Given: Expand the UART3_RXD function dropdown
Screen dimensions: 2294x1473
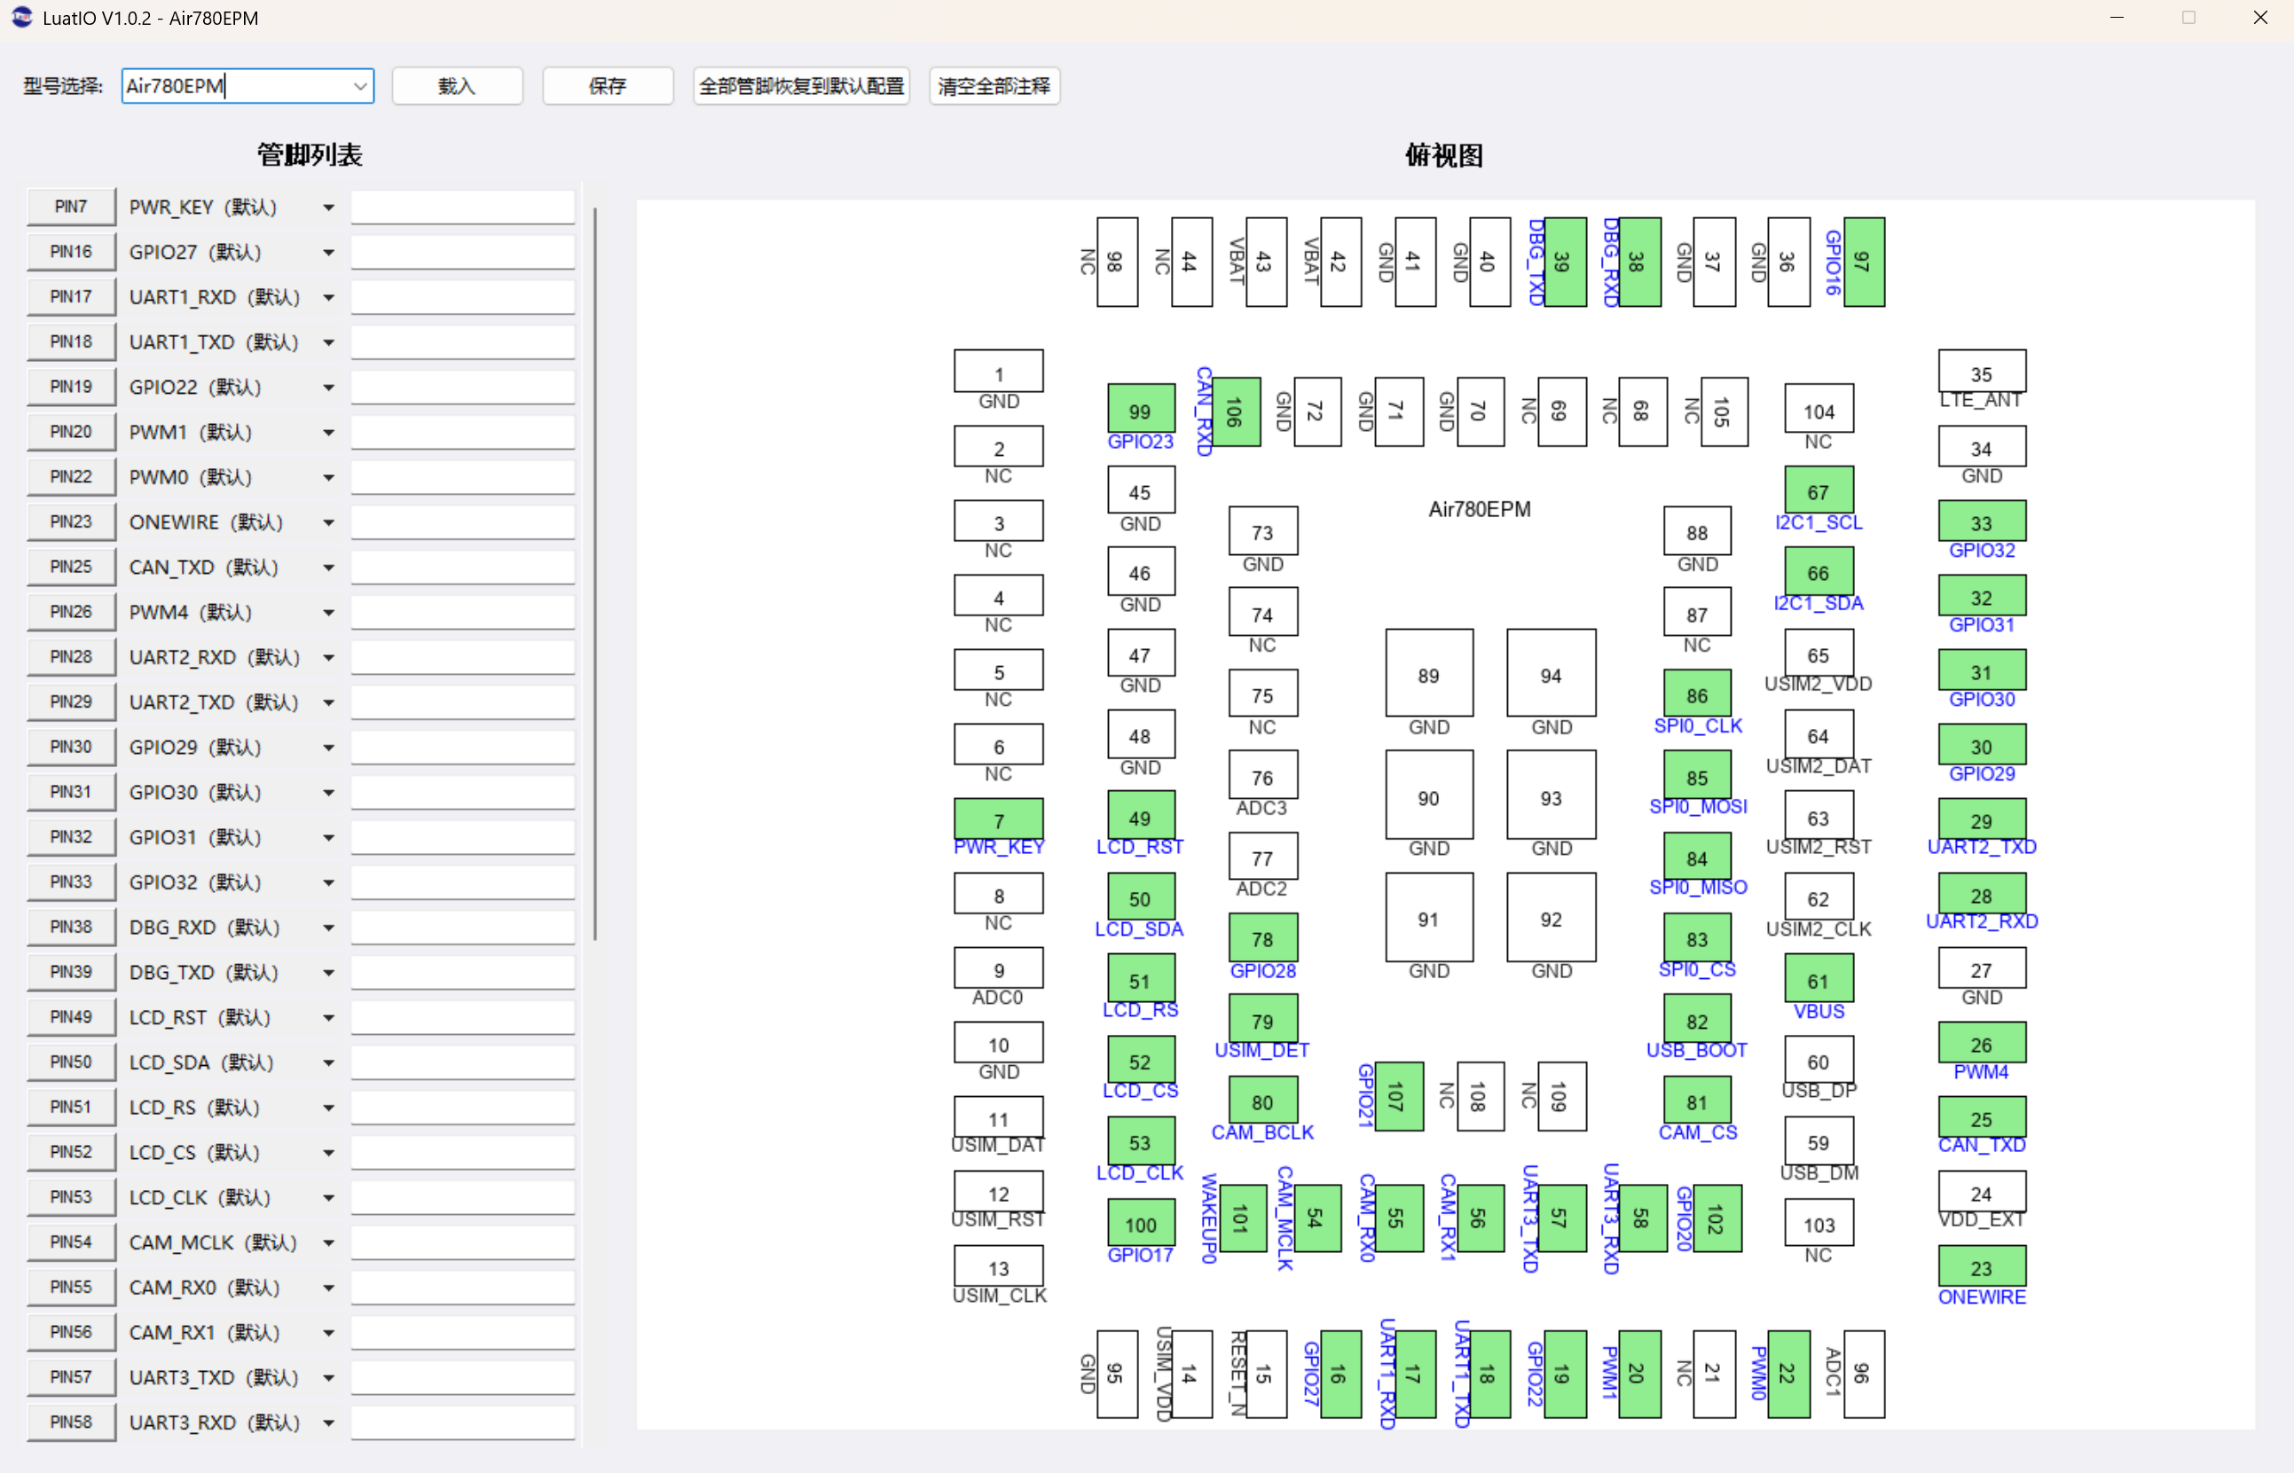Looking at the screenshot, I should click(x=328, y=1423).
